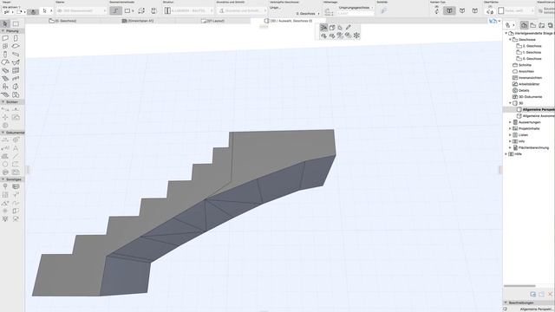Open the Publisher Sets in the Navigator
The height and width of the screenshot is (312, 555).
(550, 25)
